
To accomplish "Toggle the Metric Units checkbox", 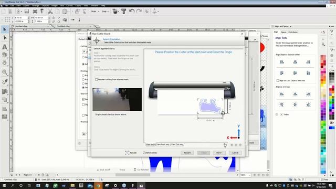I will coord(144,153).
